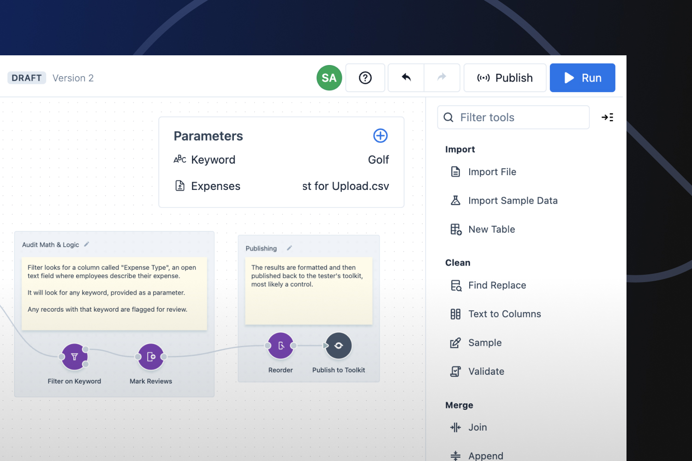The height and width of the screenshot is (461, 692).
Task: Pick the Find Replace tool
Action: [x=497, y=285]
